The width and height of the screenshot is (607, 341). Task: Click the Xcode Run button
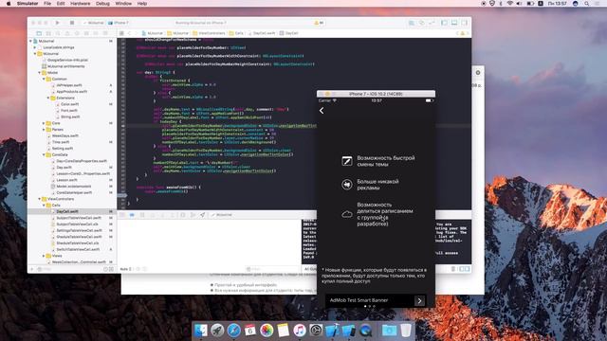[x=57, y=23]
